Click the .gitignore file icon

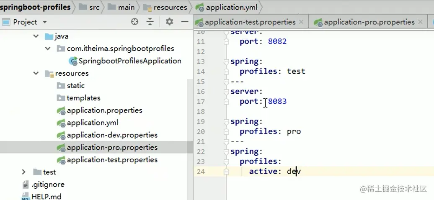click(x=25, y=185)
